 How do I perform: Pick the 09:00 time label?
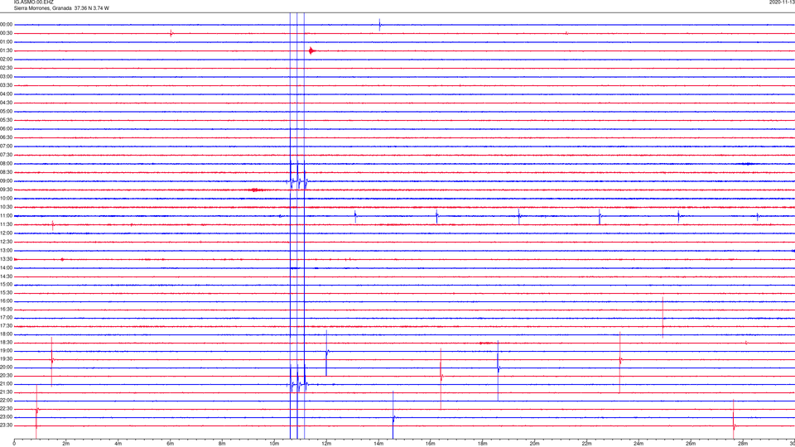click(x=7, y=181)
